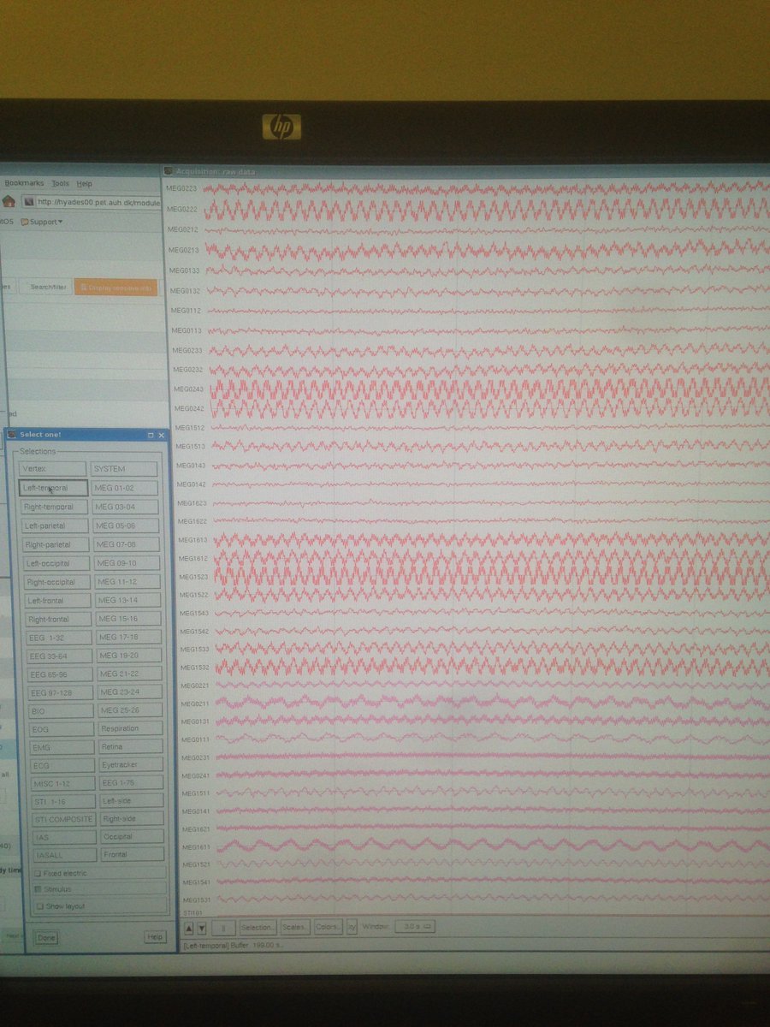Close the 'Select one!' dialog
Image resolution: width=770 pixels, height=1027 pixels.
162,435
